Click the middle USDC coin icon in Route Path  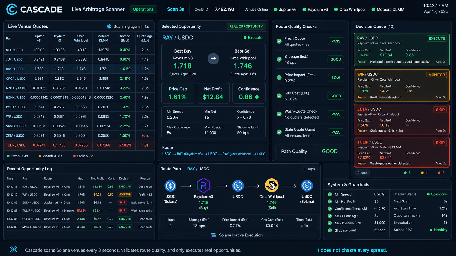coord(238,186)
